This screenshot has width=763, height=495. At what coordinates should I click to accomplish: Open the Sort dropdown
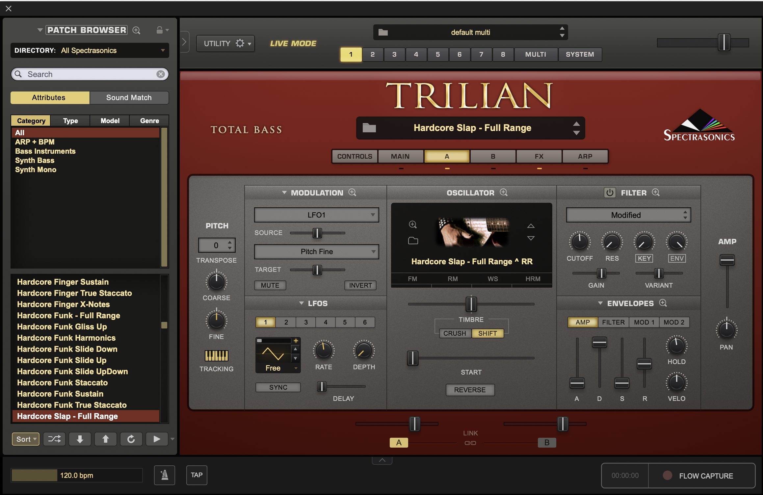pyautogui.click(x=26, y=439)
